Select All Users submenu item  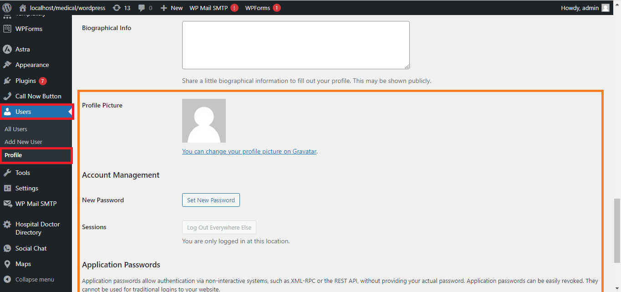point(16,129)
